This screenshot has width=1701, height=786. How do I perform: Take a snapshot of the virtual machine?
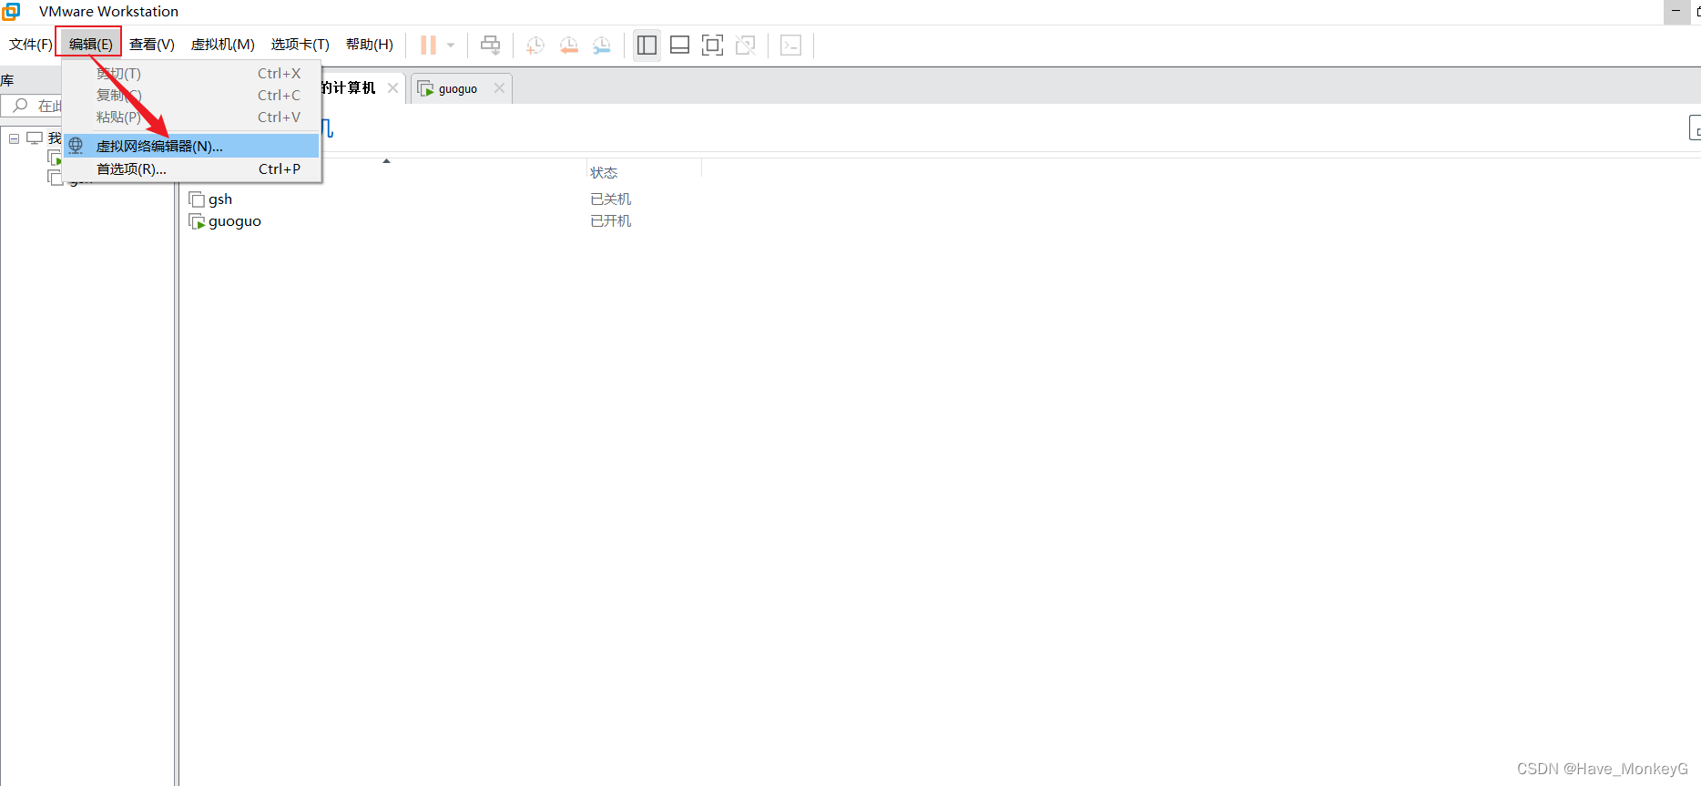535,45
